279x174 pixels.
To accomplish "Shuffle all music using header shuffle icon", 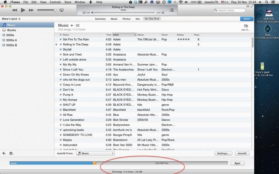I will coord(77,25).
